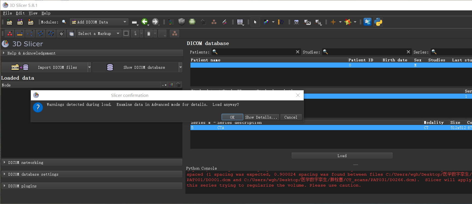Image resolution: width=472 pixels, height=204 pixels.
Task: Click the Markups module shortcut in the markups toolbar
Action: click(175, 34)
